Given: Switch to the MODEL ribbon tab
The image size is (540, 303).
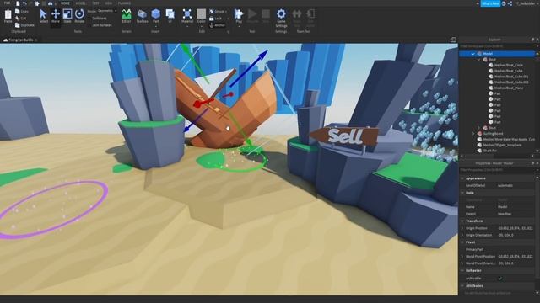Looking at the screenshot, I should [x=81, y=3].
